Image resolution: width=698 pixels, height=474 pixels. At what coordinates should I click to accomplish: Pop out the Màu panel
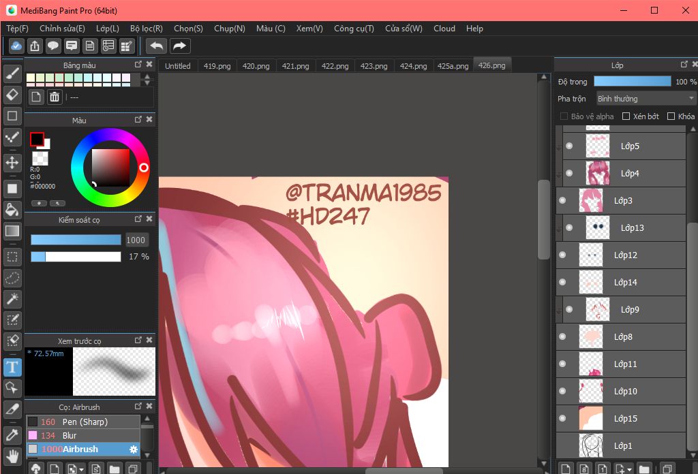click(x=138, y=120)
